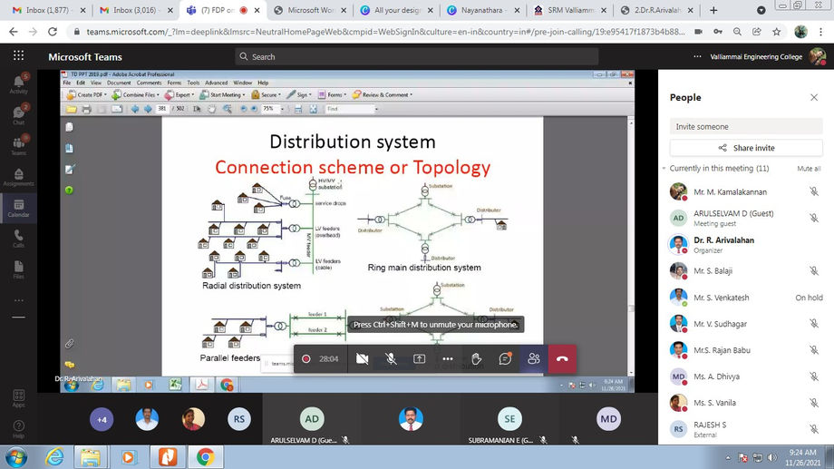Screen dimensions: 834x469
Task: Open Help in Teams sidebar
Action: click(19, 429)
